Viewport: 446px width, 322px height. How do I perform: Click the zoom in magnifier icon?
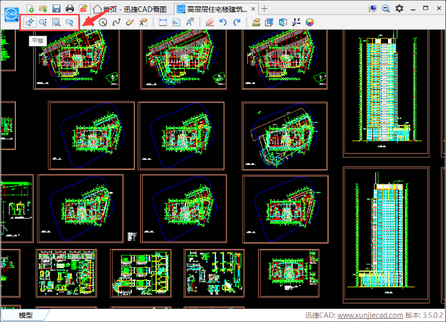click(43, 22)
